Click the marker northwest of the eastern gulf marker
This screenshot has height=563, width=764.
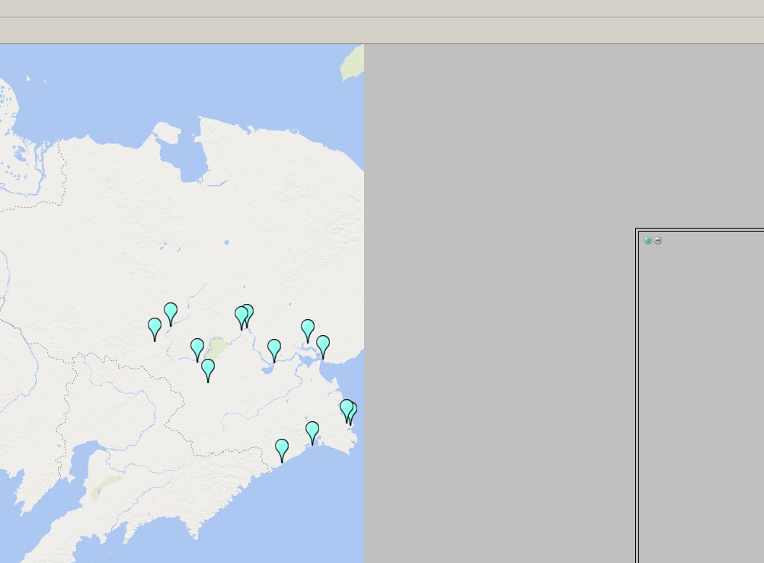point(307,329)
